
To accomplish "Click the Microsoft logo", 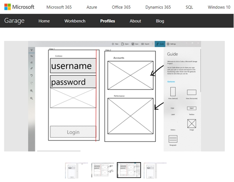I will pyautogui.click(x=19, y=7).
